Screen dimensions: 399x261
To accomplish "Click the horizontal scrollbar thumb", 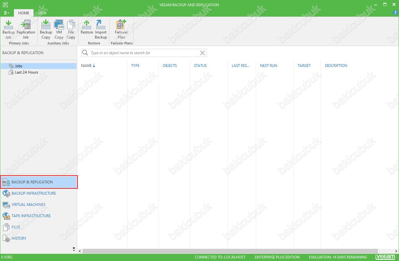I will tap(230, 251).
